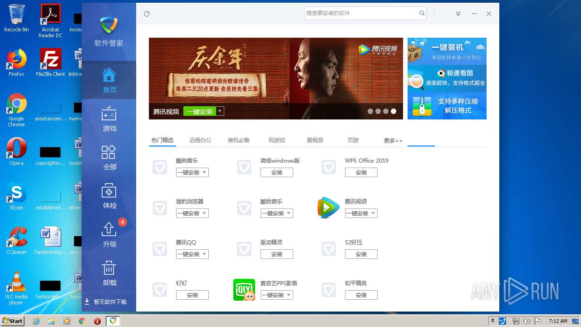Open the 游戏 games section
Image resolution: width=581 pixels, height=327 pixels.
[109, 119]
